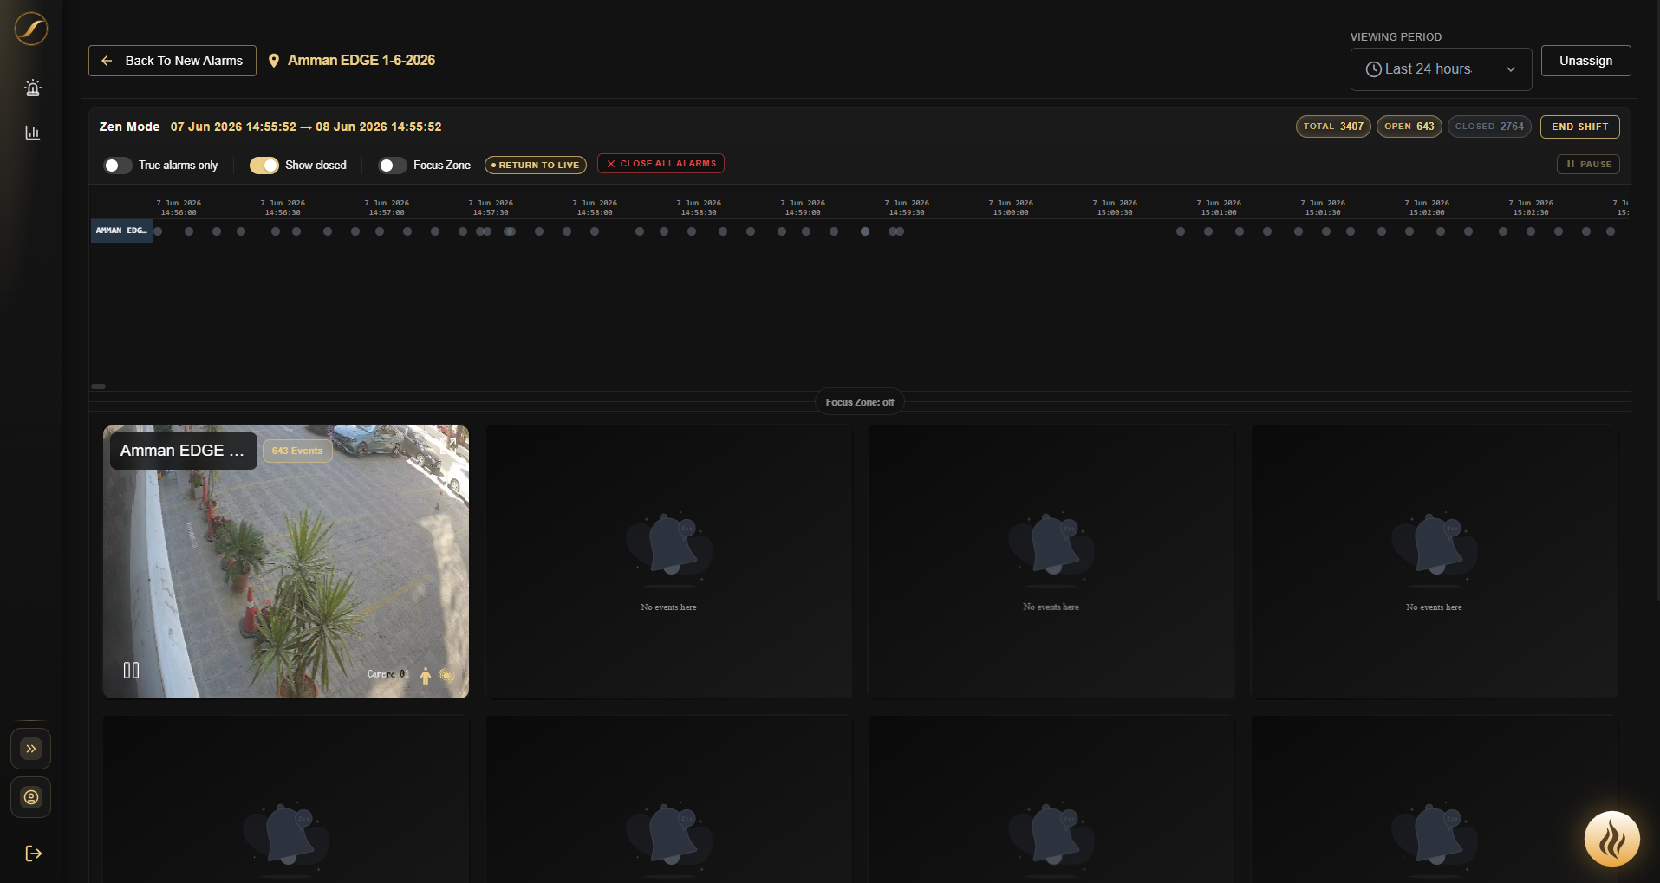Click the motion detection icon on camera
The width and height of the screenshot is (1660, 883).
tap(446, 675)
